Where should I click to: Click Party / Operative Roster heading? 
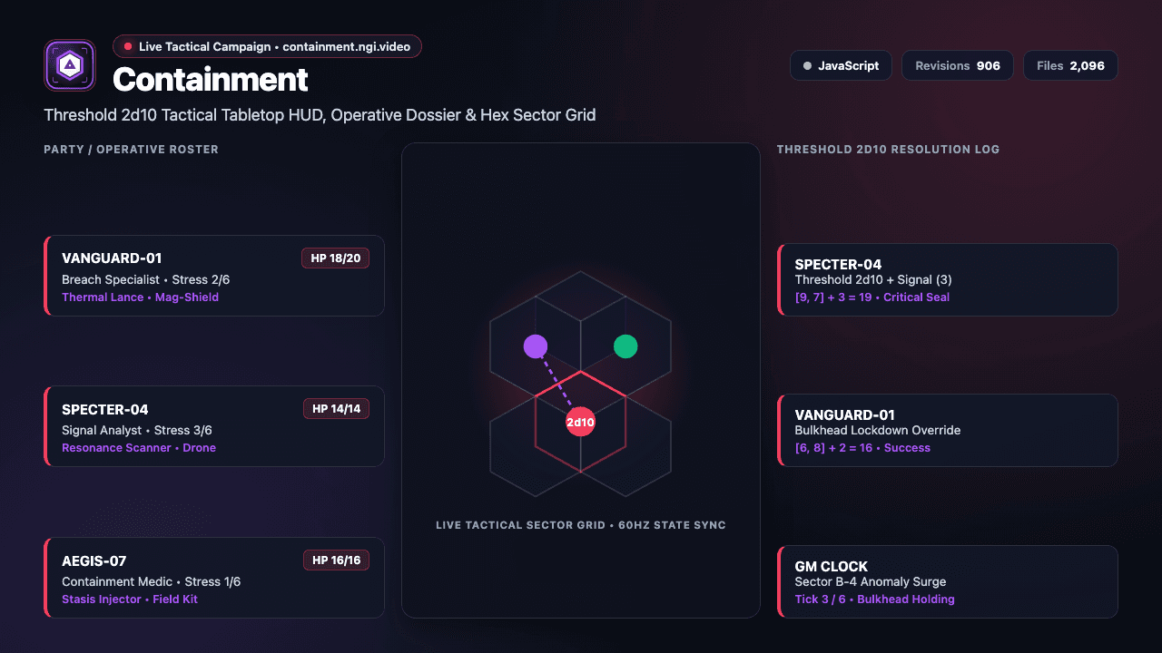pyautogui.click(x=131, y=150)
